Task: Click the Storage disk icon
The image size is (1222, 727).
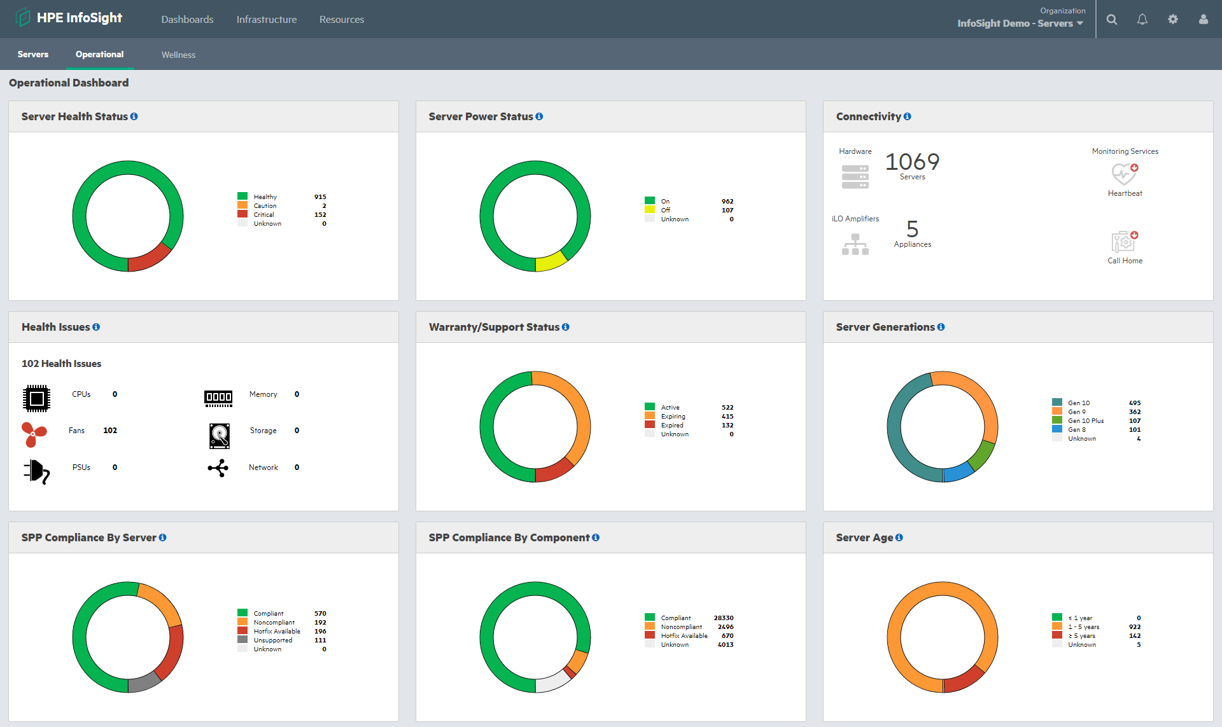Action: (219, 436)
